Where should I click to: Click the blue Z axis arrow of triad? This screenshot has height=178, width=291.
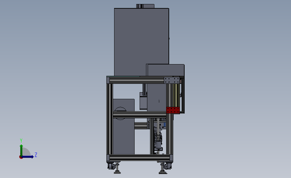point(28,157)
